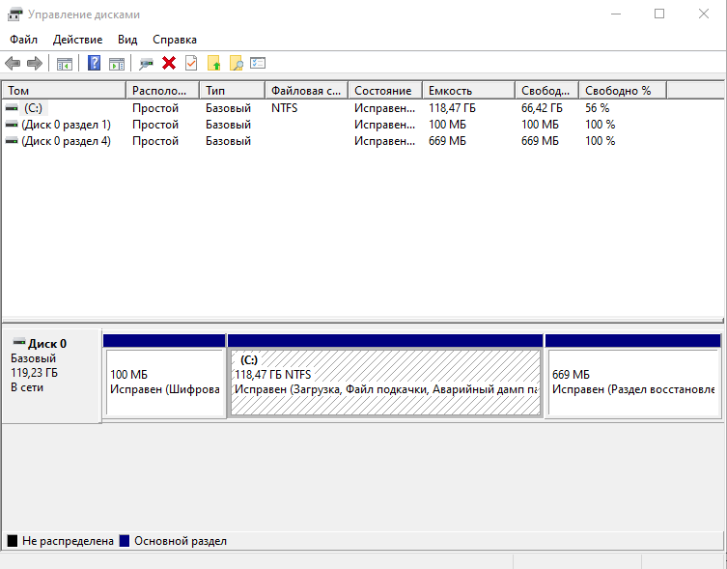727x569 pixels.
Task: Click the black Не распределена legend swatch
Action: [x=13, y=541]
